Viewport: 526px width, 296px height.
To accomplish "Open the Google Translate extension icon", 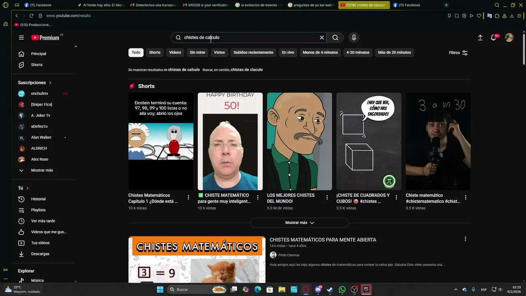I will [x=489, y=16].
